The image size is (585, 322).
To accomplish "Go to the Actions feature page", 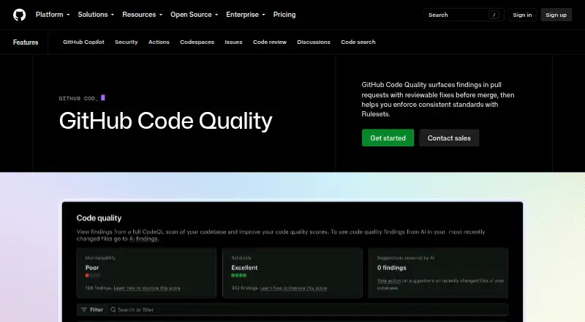I will pyautogui.click(x=159, y=42).
